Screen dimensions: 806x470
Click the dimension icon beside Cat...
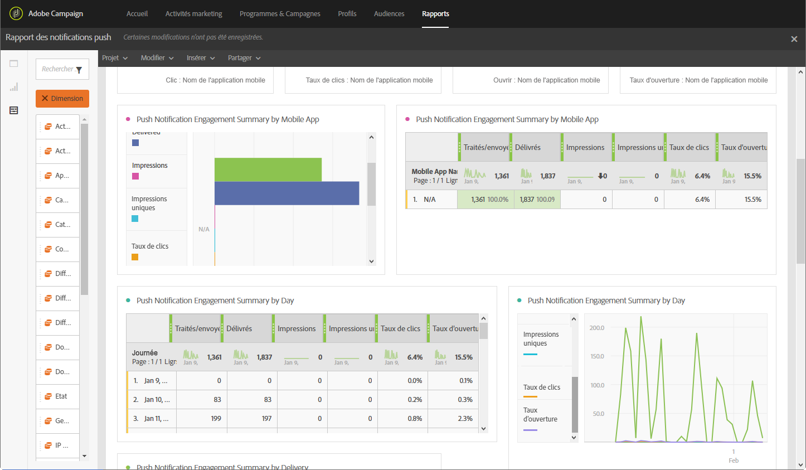click(x=48, y=225)
